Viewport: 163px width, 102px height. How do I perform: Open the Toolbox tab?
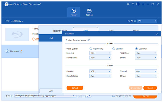tap(89, 12)
